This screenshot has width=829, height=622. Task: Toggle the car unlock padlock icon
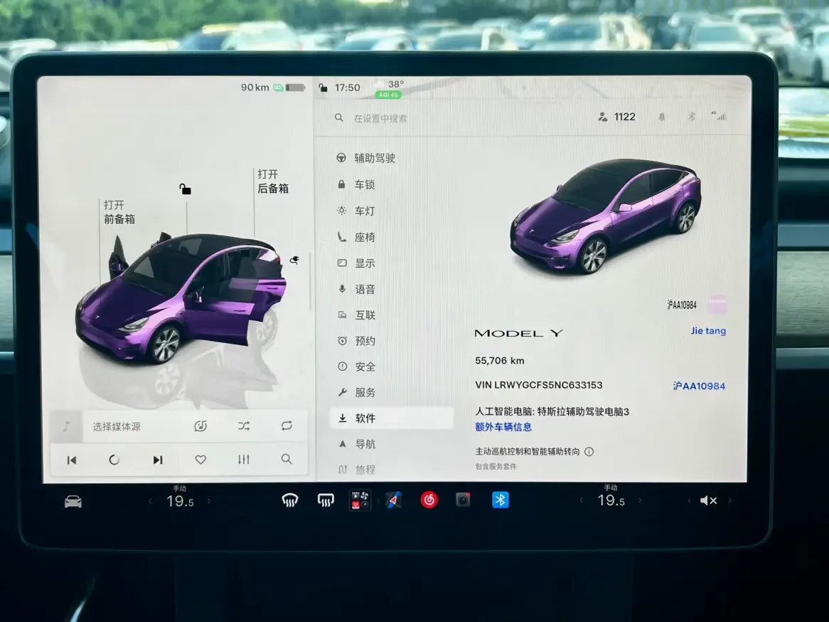click(x=185, y=189)
